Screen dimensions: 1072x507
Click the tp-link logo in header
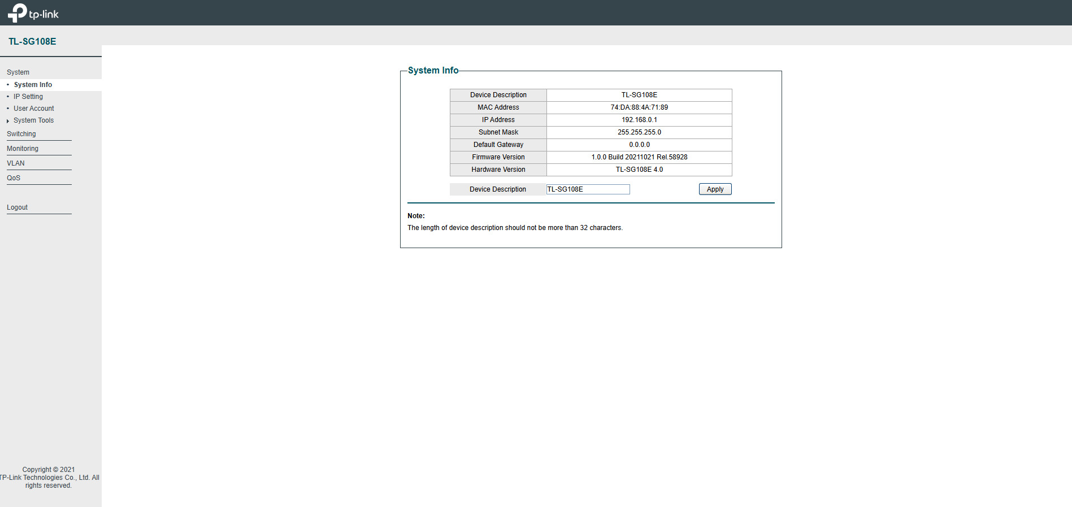[x=33, y=13]
